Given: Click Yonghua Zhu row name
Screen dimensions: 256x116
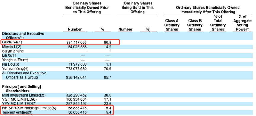Looking at the screenshot, I should click(15, 60).
